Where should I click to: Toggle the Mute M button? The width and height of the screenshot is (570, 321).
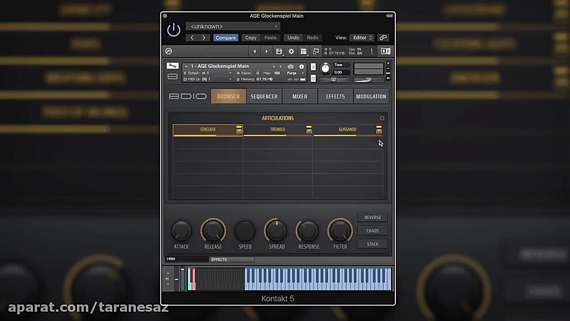pos(313,78)
